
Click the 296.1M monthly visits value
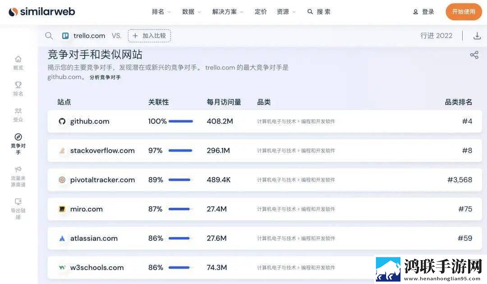click(218, 151)
